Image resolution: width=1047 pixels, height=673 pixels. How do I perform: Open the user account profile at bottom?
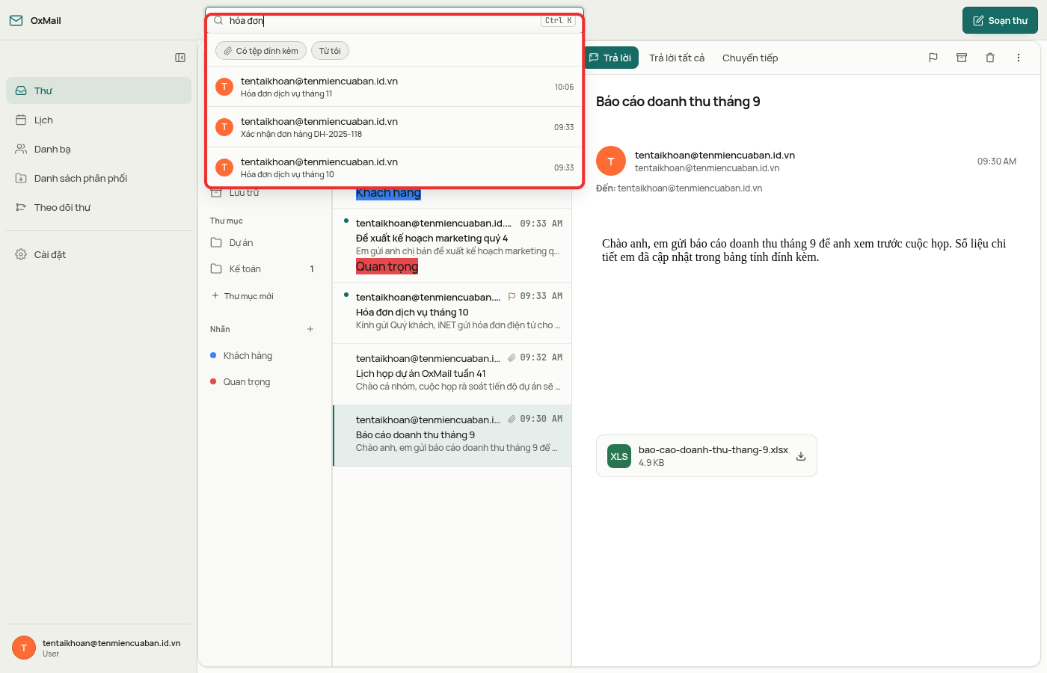point(99,648)
